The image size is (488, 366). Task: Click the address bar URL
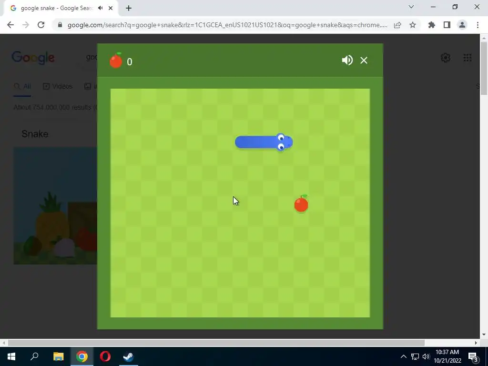[227, 25]
